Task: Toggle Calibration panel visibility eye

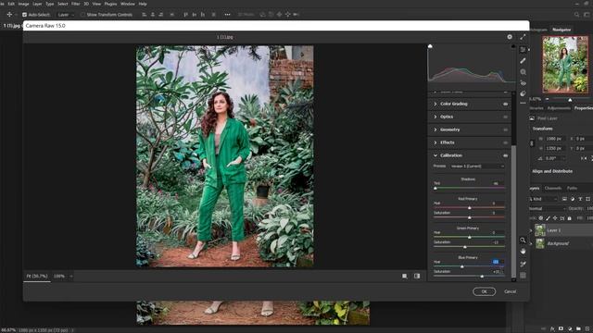Action: coord(505,155)
